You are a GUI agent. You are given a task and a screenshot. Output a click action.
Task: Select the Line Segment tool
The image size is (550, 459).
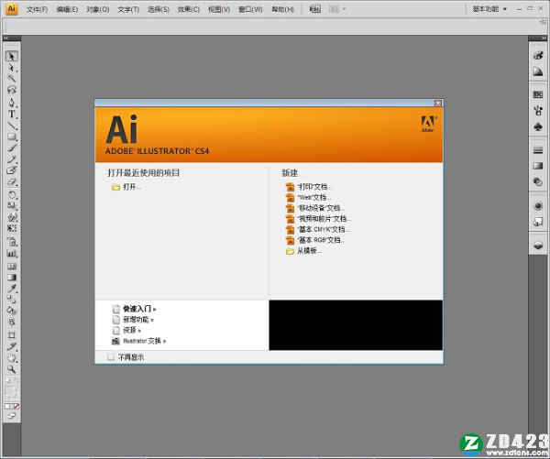(x=12, y=126)
